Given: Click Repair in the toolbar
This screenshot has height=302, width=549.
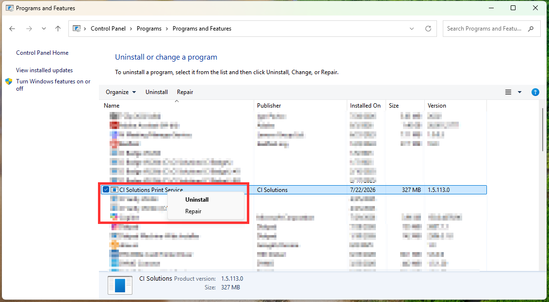Looking at the screenshot, I should click(x=185, y=92).
